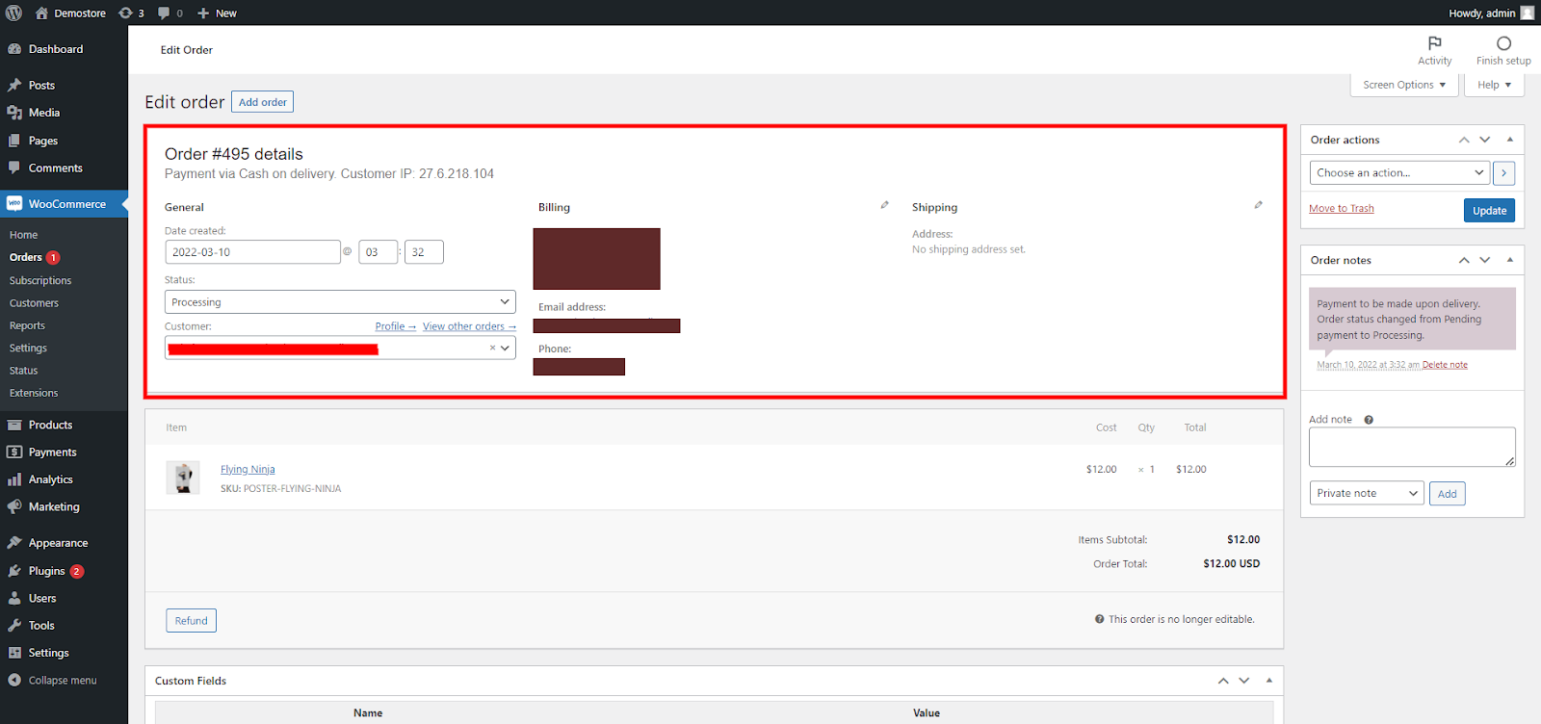1541x724 pixels.
Task: Expand the Screen Options dropdown
Action: tap(1404, 85)
